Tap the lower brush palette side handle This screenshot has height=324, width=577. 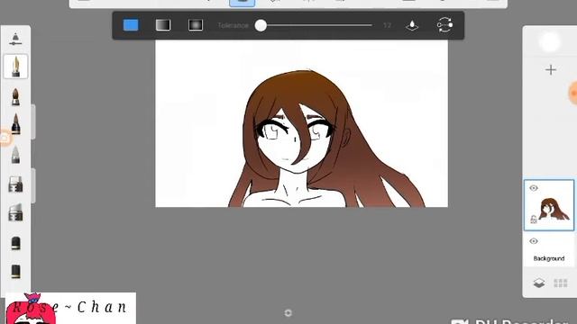point(33,185)
